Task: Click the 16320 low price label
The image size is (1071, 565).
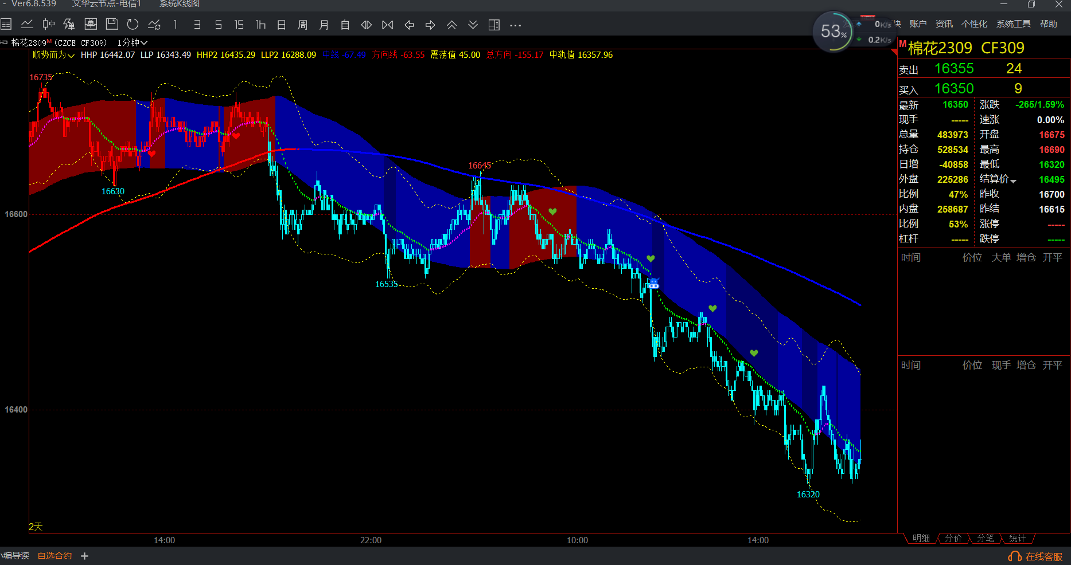Action: 808,495
